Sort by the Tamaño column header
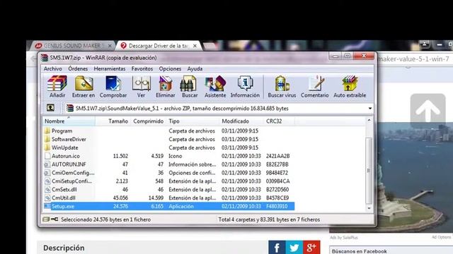The width and height of the screenshot is (453, 254). tap(113, 121)
